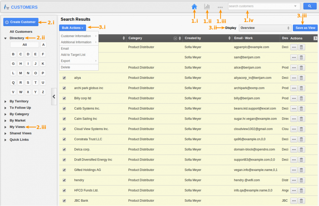
Task: Sort by the Created by column arrows
Action: point(229,38)
